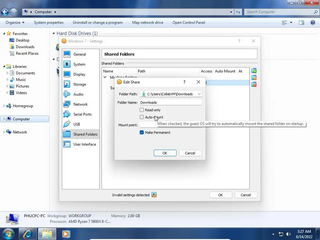320x240 pixels.
Task: Click the edit shared folder icon
Action: [254, 77]
